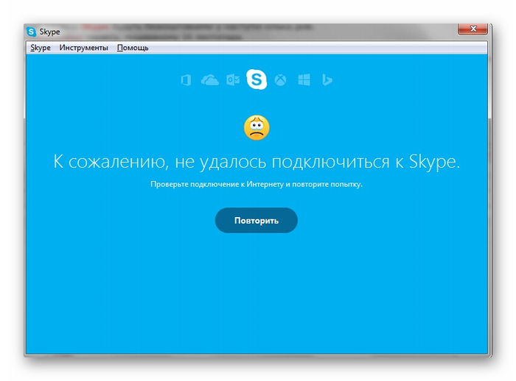Close the Skype window
The height and width of the screenshot is (381, 516).
[473, 29]
